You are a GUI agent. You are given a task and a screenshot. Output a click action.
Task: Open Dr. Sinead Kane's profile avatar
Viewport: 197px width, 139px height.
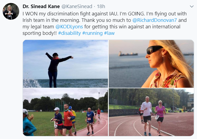coord(11,11)
